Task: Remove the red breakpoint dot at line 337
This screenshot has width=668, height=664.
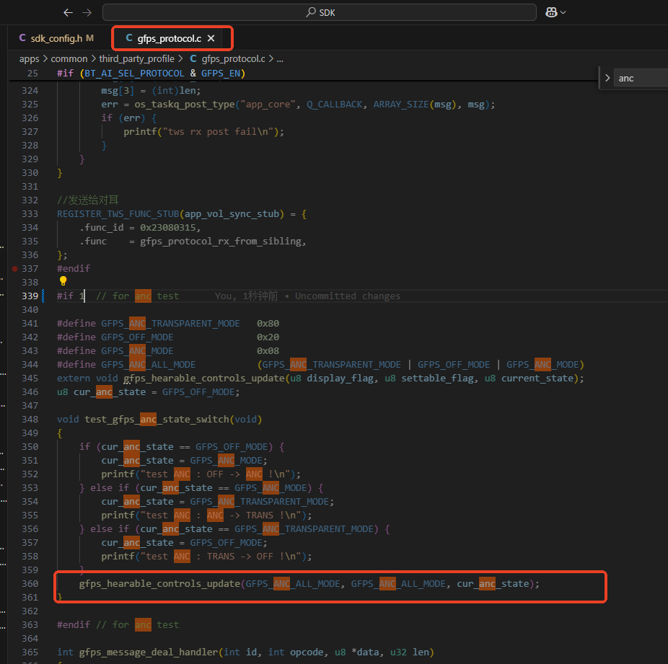Action: coord(15,269)
